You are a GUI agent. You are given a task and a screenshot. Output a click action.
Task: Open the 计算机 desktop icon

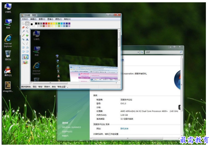[8, 8]
